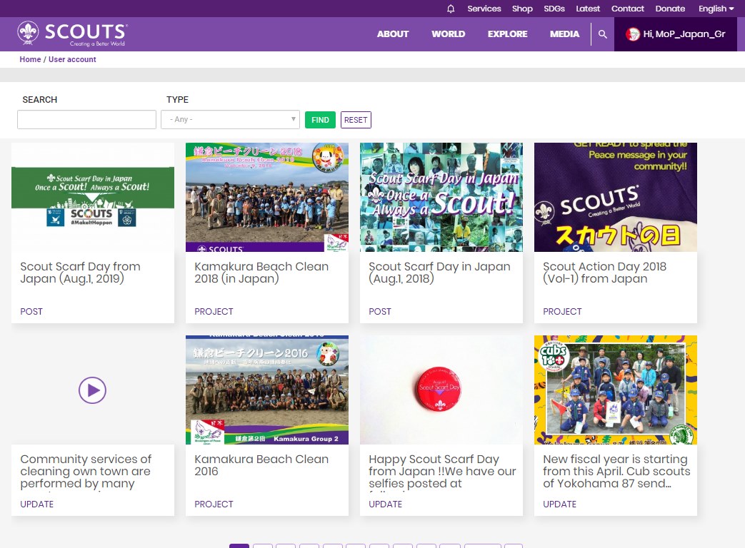Click the RESET button

pyautogui.click(x=356, y=120)
